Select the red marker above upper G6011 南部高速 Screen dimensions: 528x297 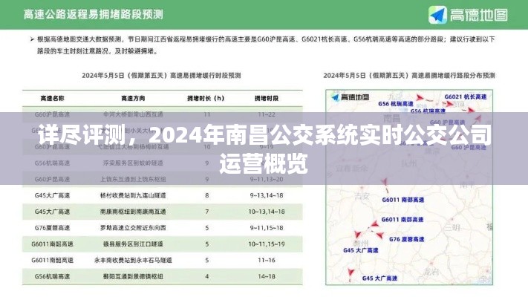click(x=383, y=182)
